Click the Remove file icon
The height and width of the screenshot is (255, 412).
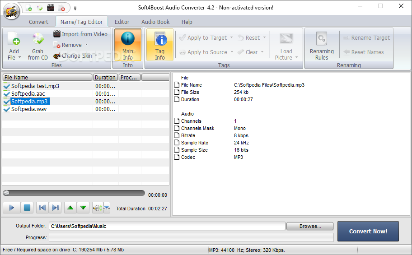coord(57,45)
